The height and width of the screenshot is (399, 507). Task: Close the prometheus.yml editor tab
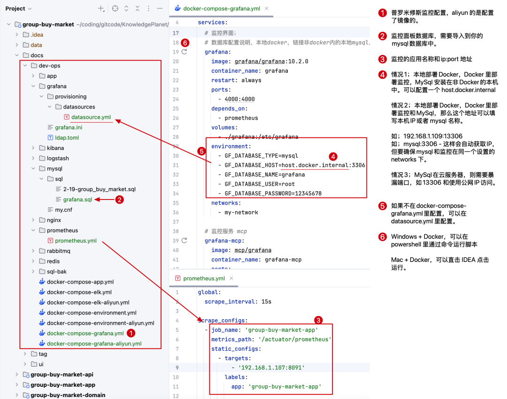231,278
